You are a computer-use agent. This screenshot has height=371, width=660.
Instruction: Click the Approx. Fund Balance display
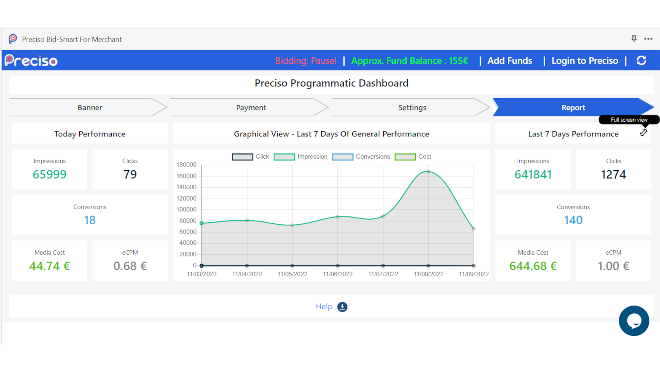[410, 61]
